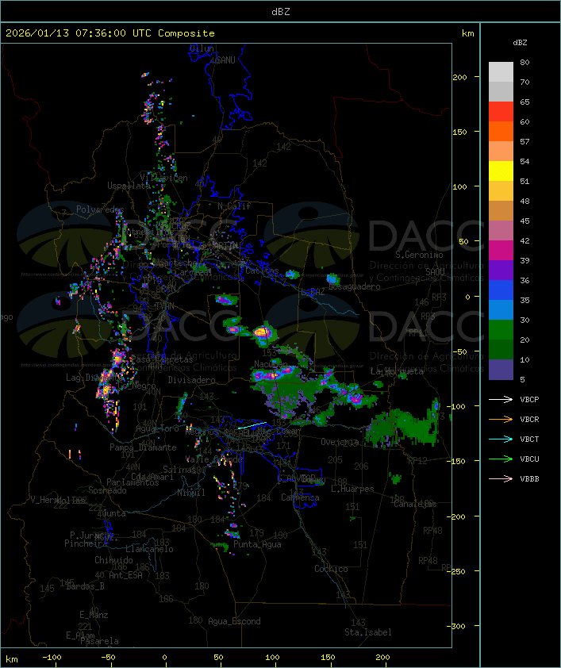Click the Agua_Escond map label

[234, 621]
